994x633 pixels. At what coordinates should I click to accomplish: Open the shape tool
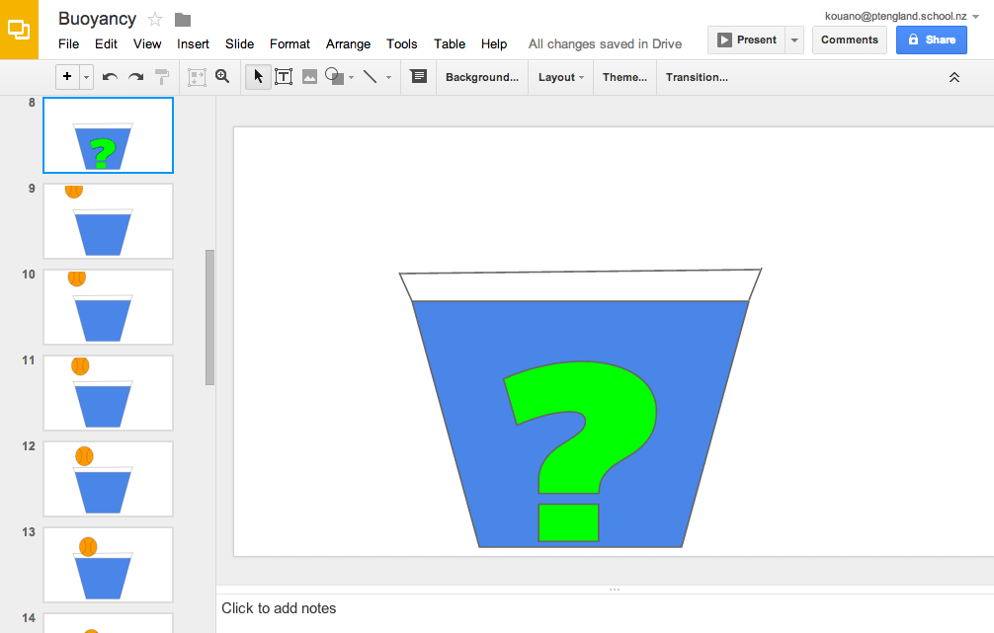coord(334,76)
